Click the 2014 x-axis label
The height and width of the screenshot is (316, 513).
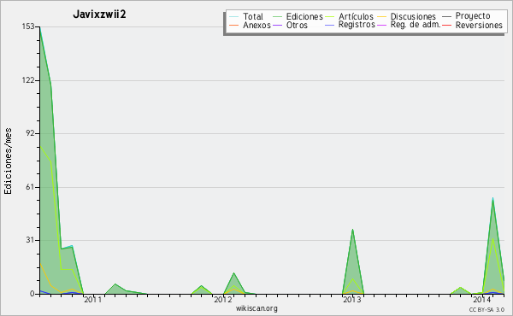click(x=481, y=299)
